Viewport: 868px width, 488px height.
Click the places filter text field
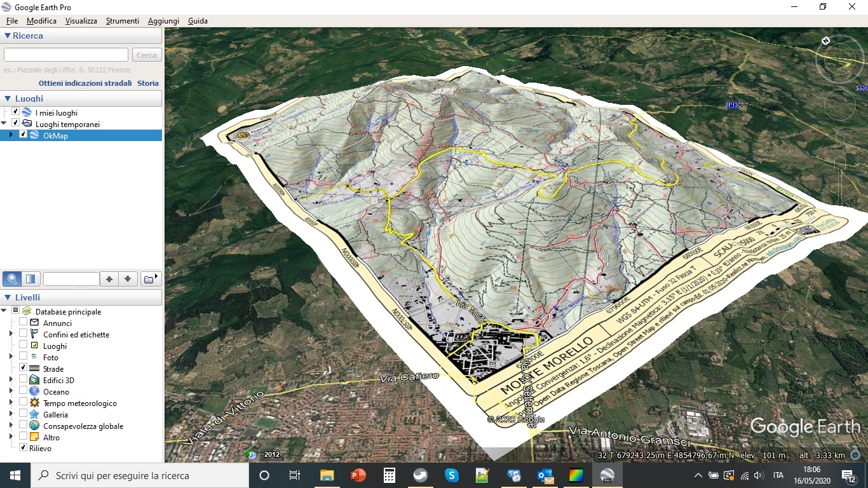pos(71,278)
